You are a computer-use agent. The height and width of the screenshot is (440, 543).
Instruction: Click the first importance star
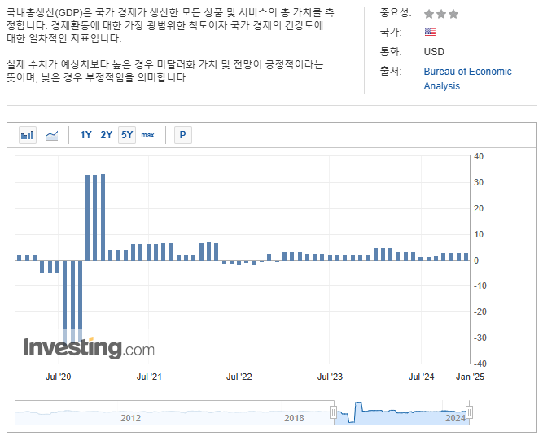(x=429, y=14)
